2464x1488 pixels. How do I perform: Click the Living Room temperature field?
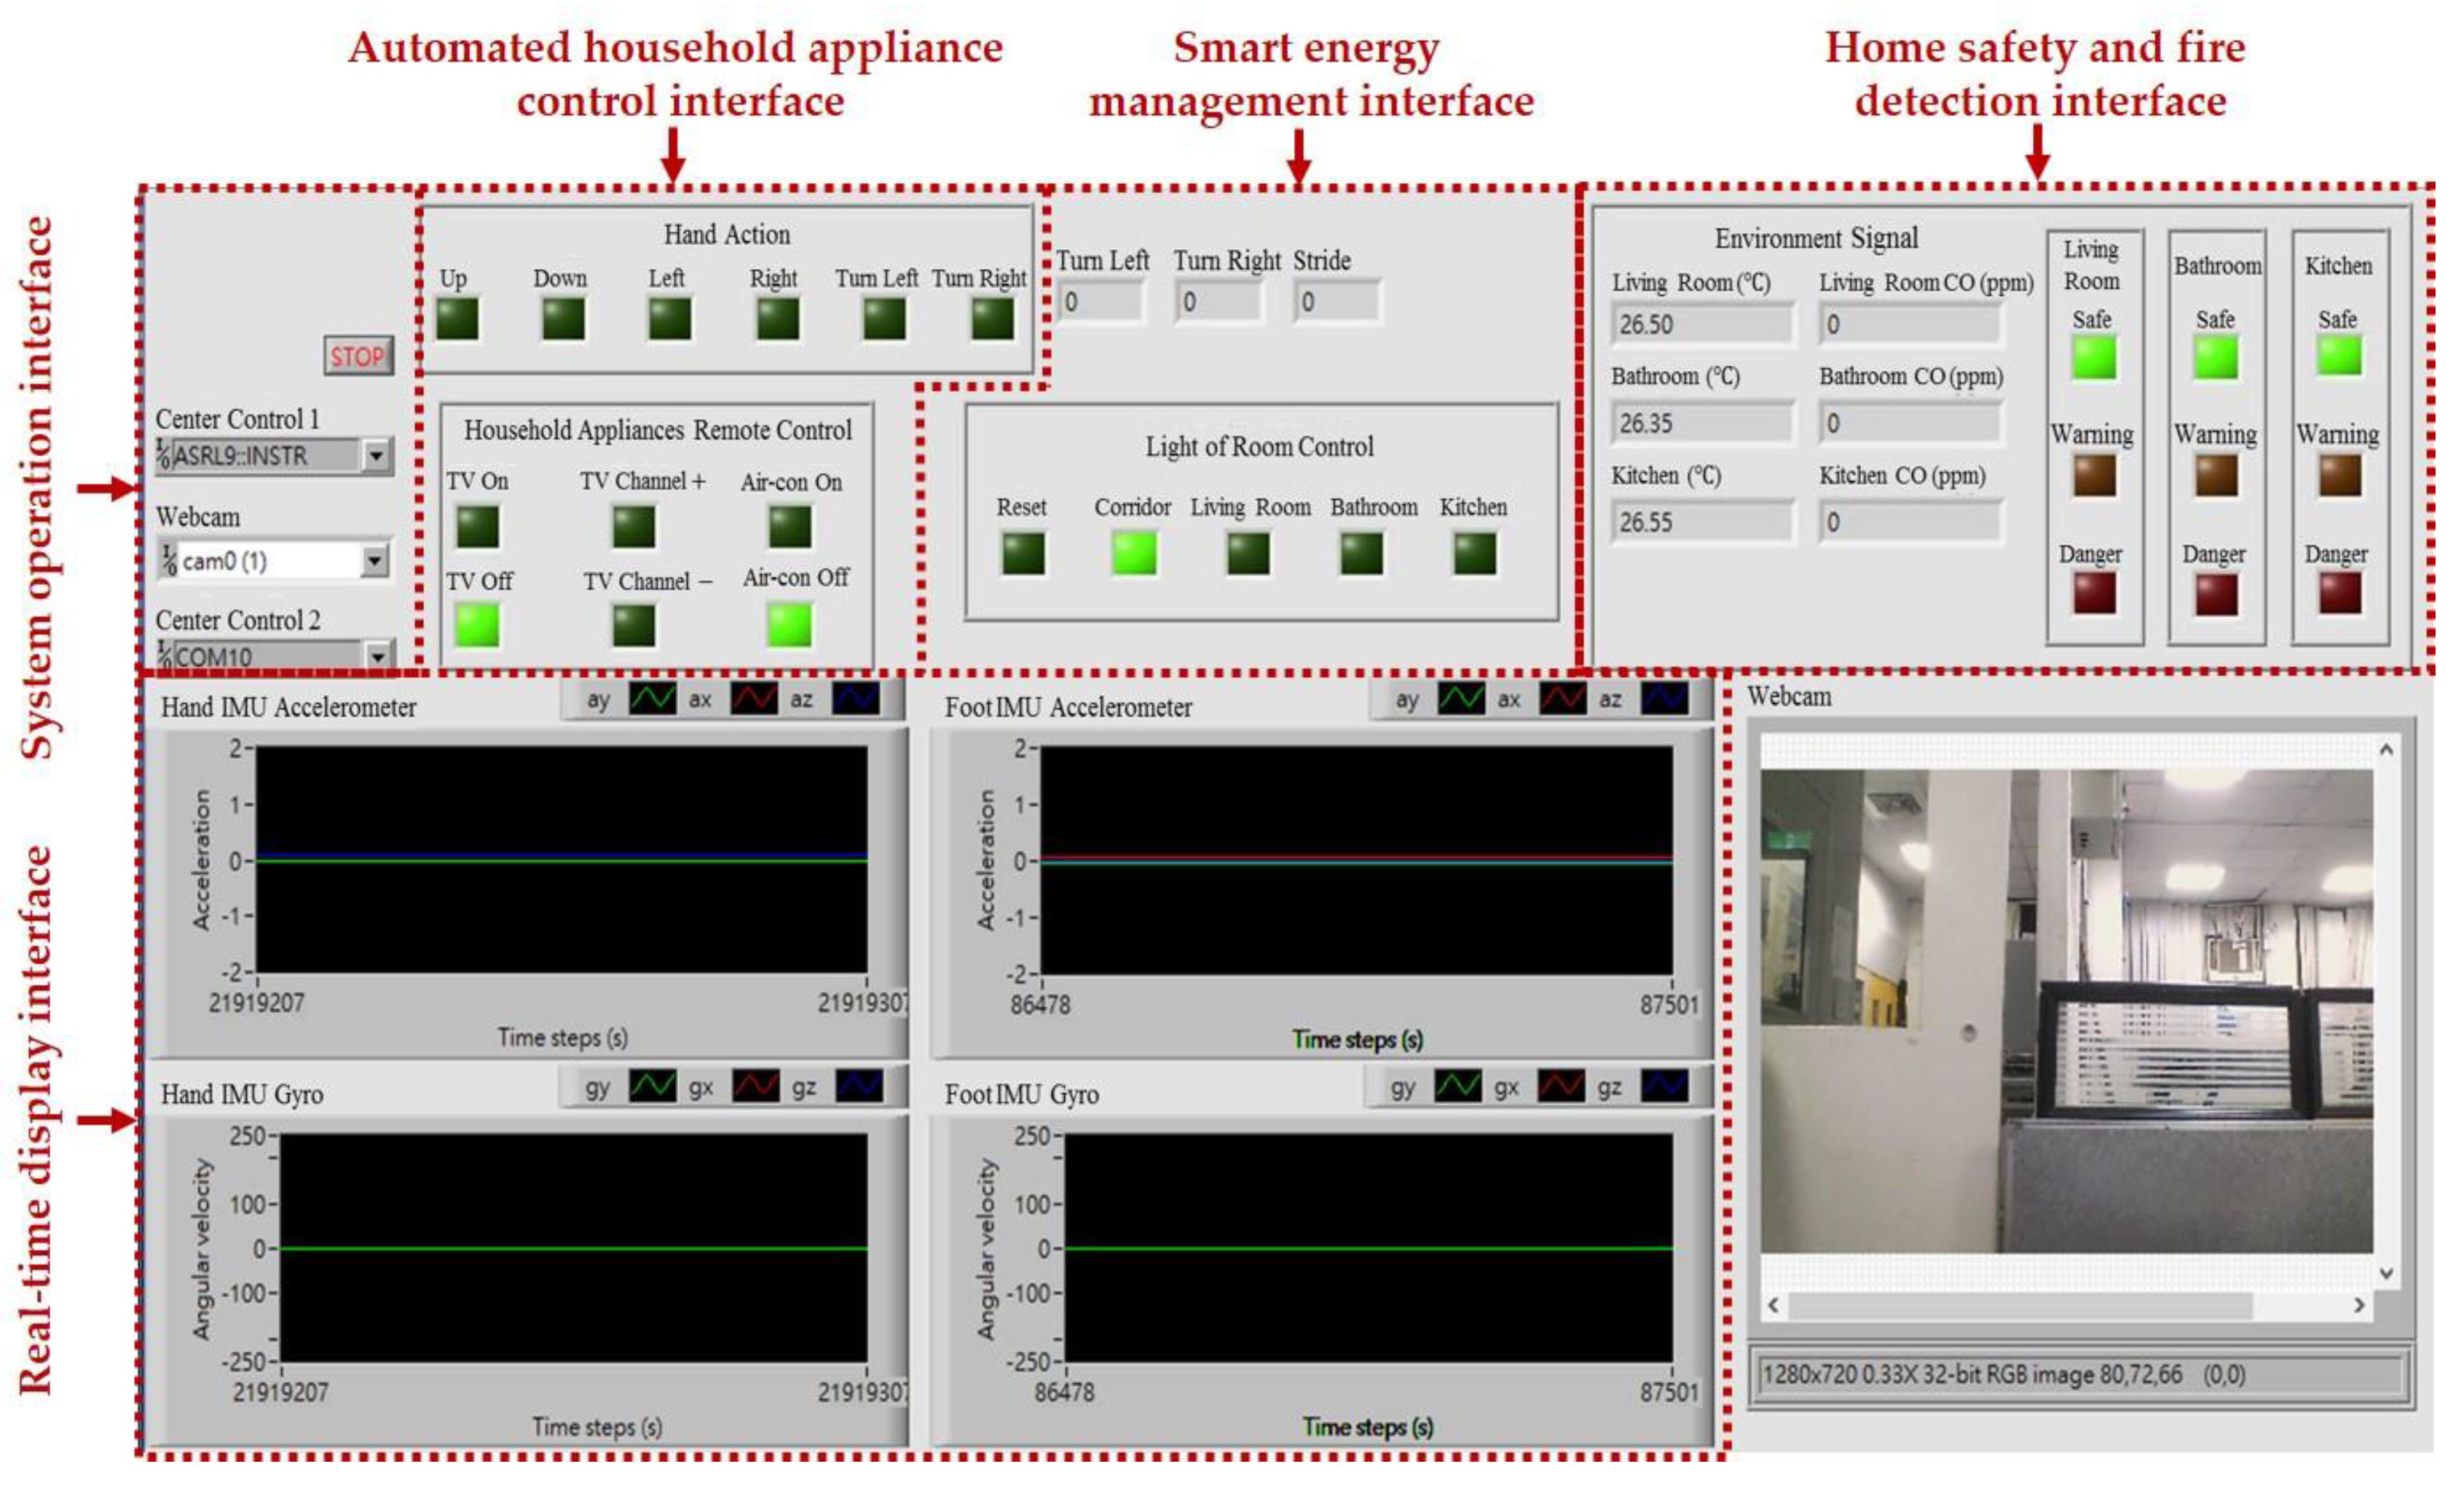(1702, 324)
